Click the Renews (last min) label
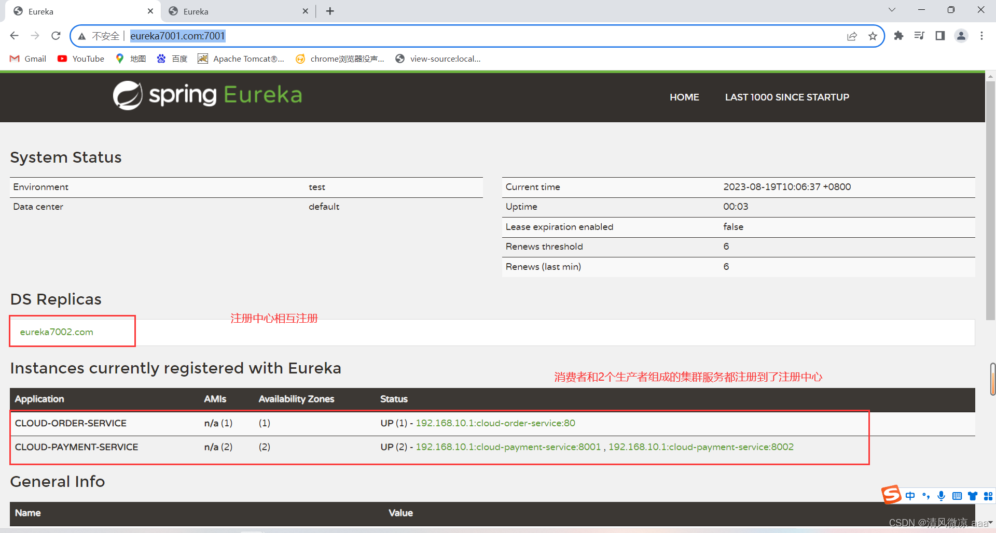 [x=543, y=267]
